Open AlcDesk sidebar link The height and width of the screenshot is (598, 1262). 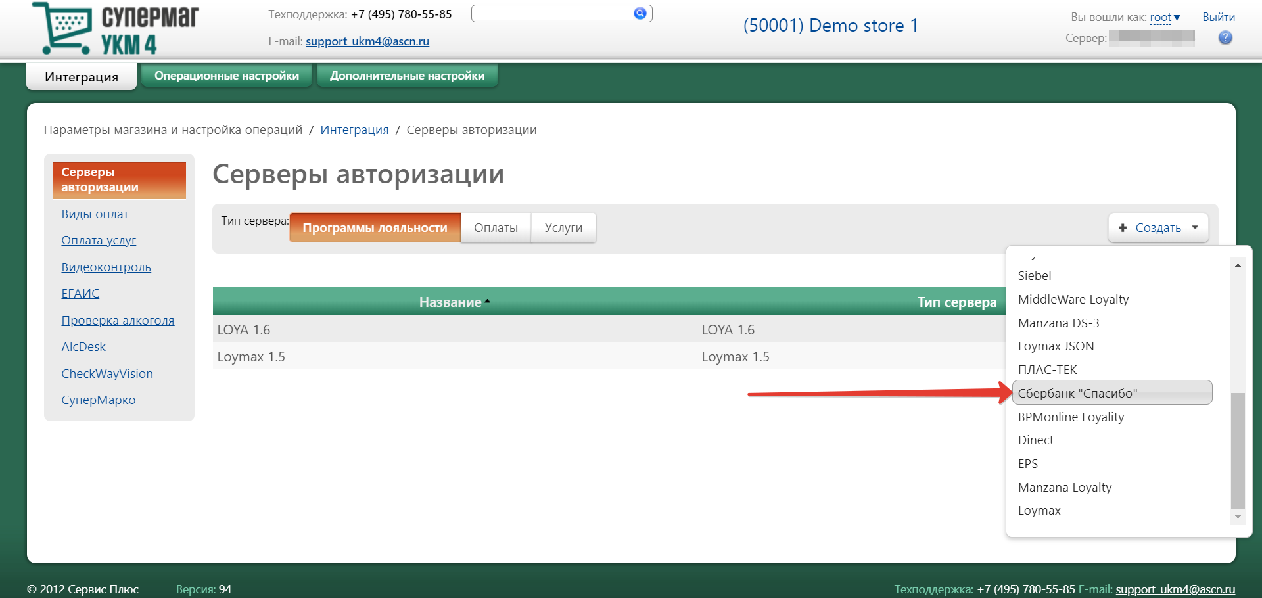coord(83,347)
